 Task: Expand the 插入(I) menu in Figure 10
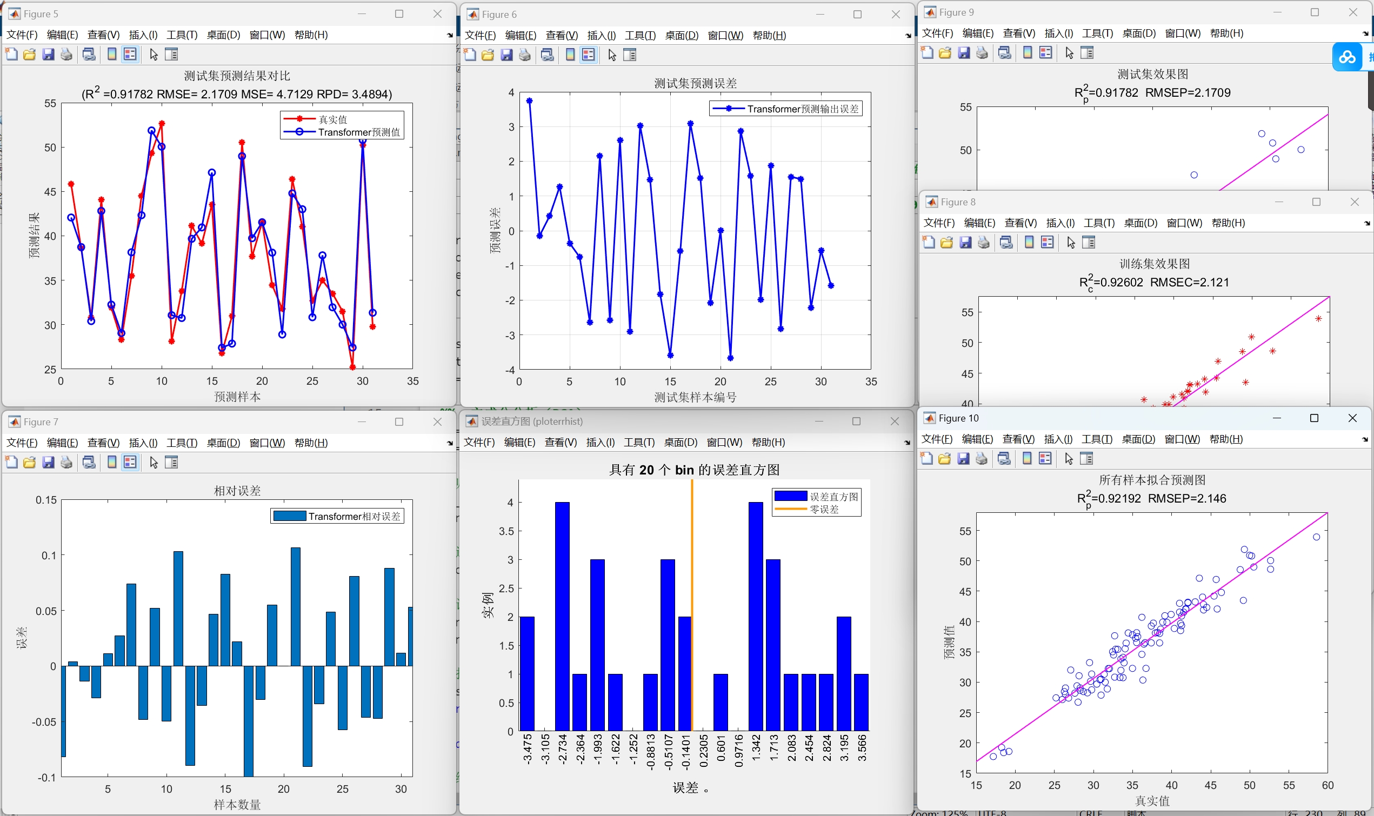coord(1058,439)
